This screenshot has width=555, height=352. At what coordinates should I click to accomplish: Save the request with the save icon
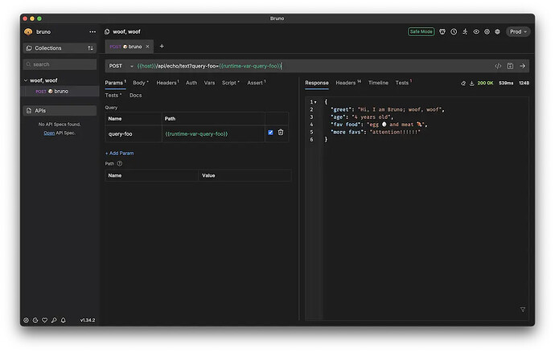(x=510, y=66)
